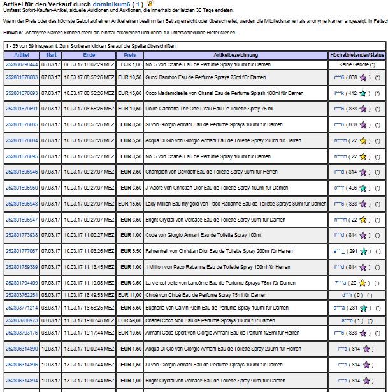Open the item number link in Fahrenheit row
The width and height of the screenshot is (388, 392).
(22, 251)
